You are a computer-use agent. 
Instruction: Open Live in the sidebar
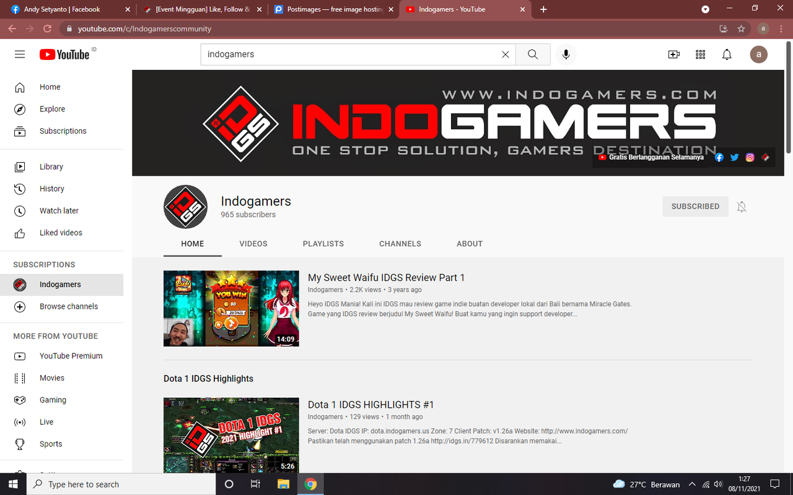point(62,422)
